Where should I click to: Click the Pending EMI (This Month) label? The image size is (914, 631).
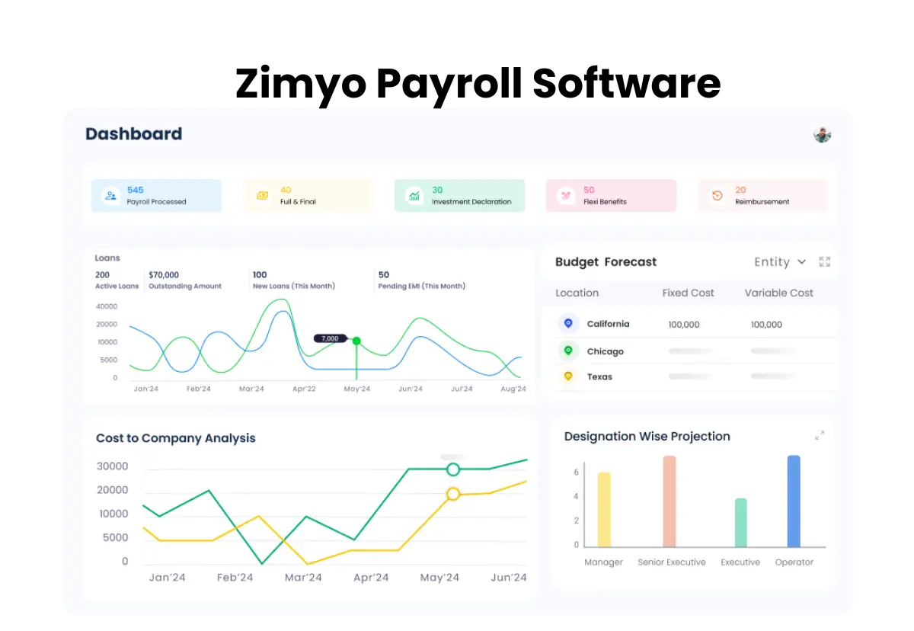[x=422, y=287]
